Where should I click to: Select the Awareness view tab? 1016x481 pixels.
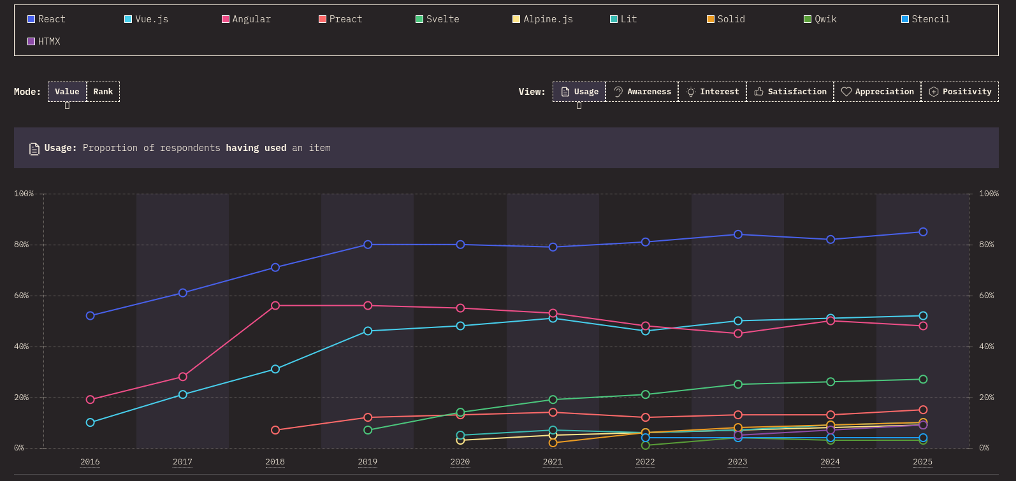coord(642,92)
